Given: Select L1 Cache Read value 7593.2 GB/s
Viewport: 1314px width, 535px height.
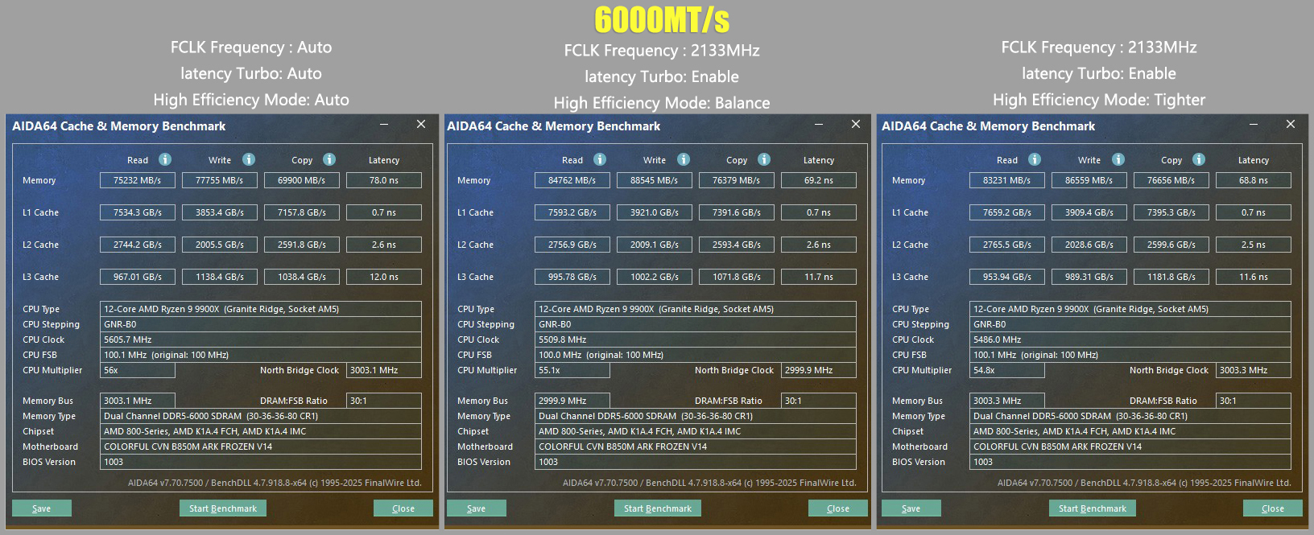Looking at the screenshot, I should tap(572, 212).
